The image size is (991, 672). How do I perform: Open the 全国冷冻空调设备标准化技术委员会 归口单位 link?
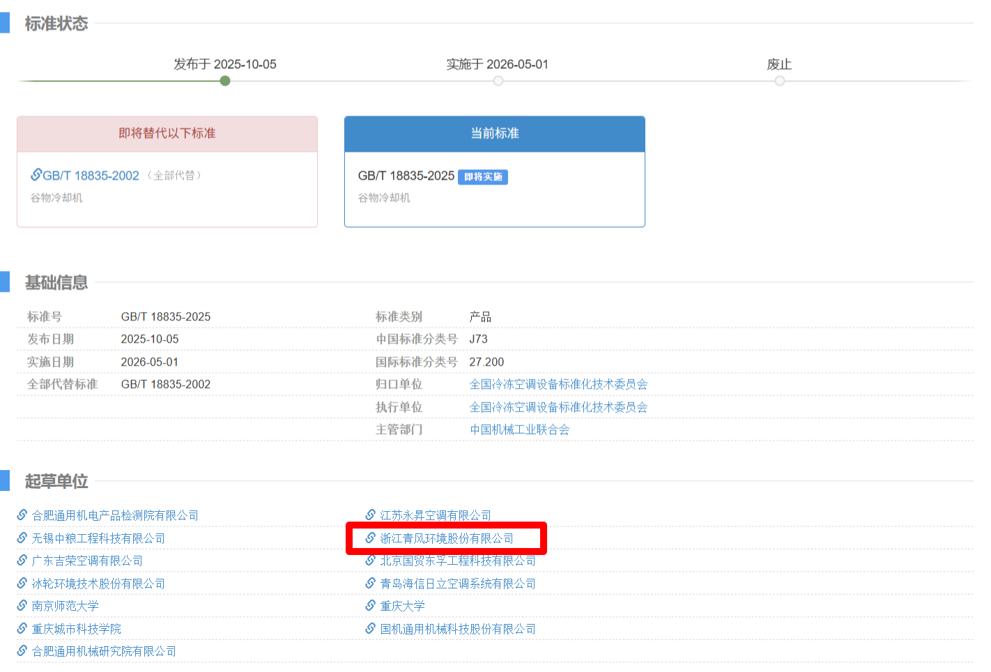(x=558, y=384)
